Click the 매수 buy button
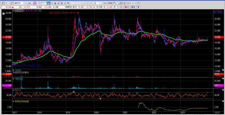This screenshot has width=225, height=115. [x=127, y=7]
